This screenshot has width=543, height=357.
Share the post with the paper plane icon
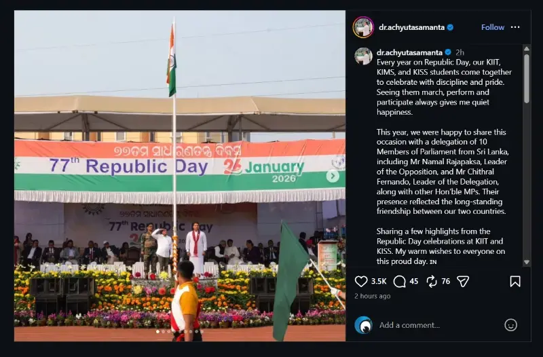463,281
